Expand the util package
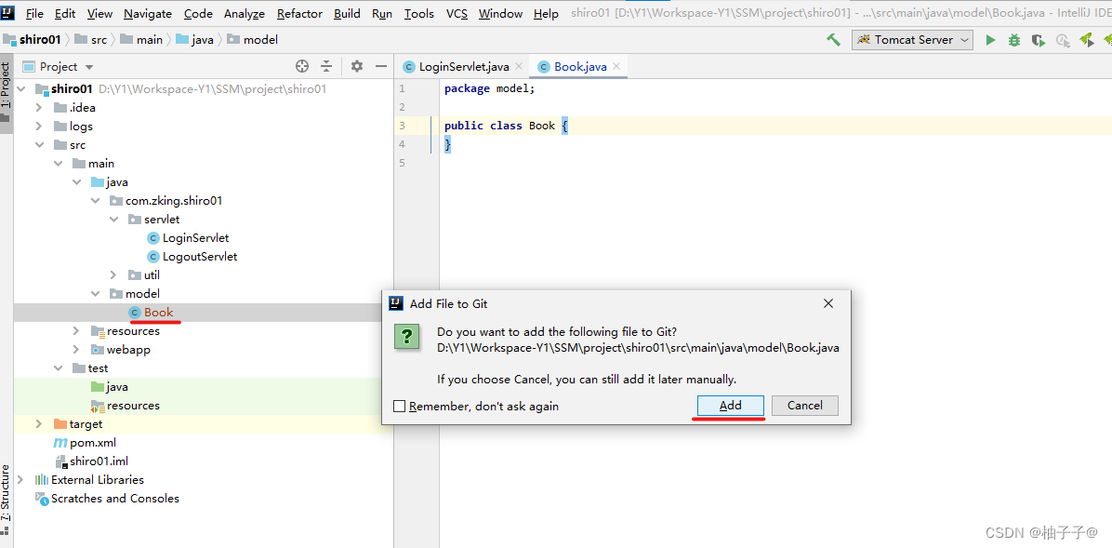The width and height of the screenshot is (1112, 548). [113, 274]
